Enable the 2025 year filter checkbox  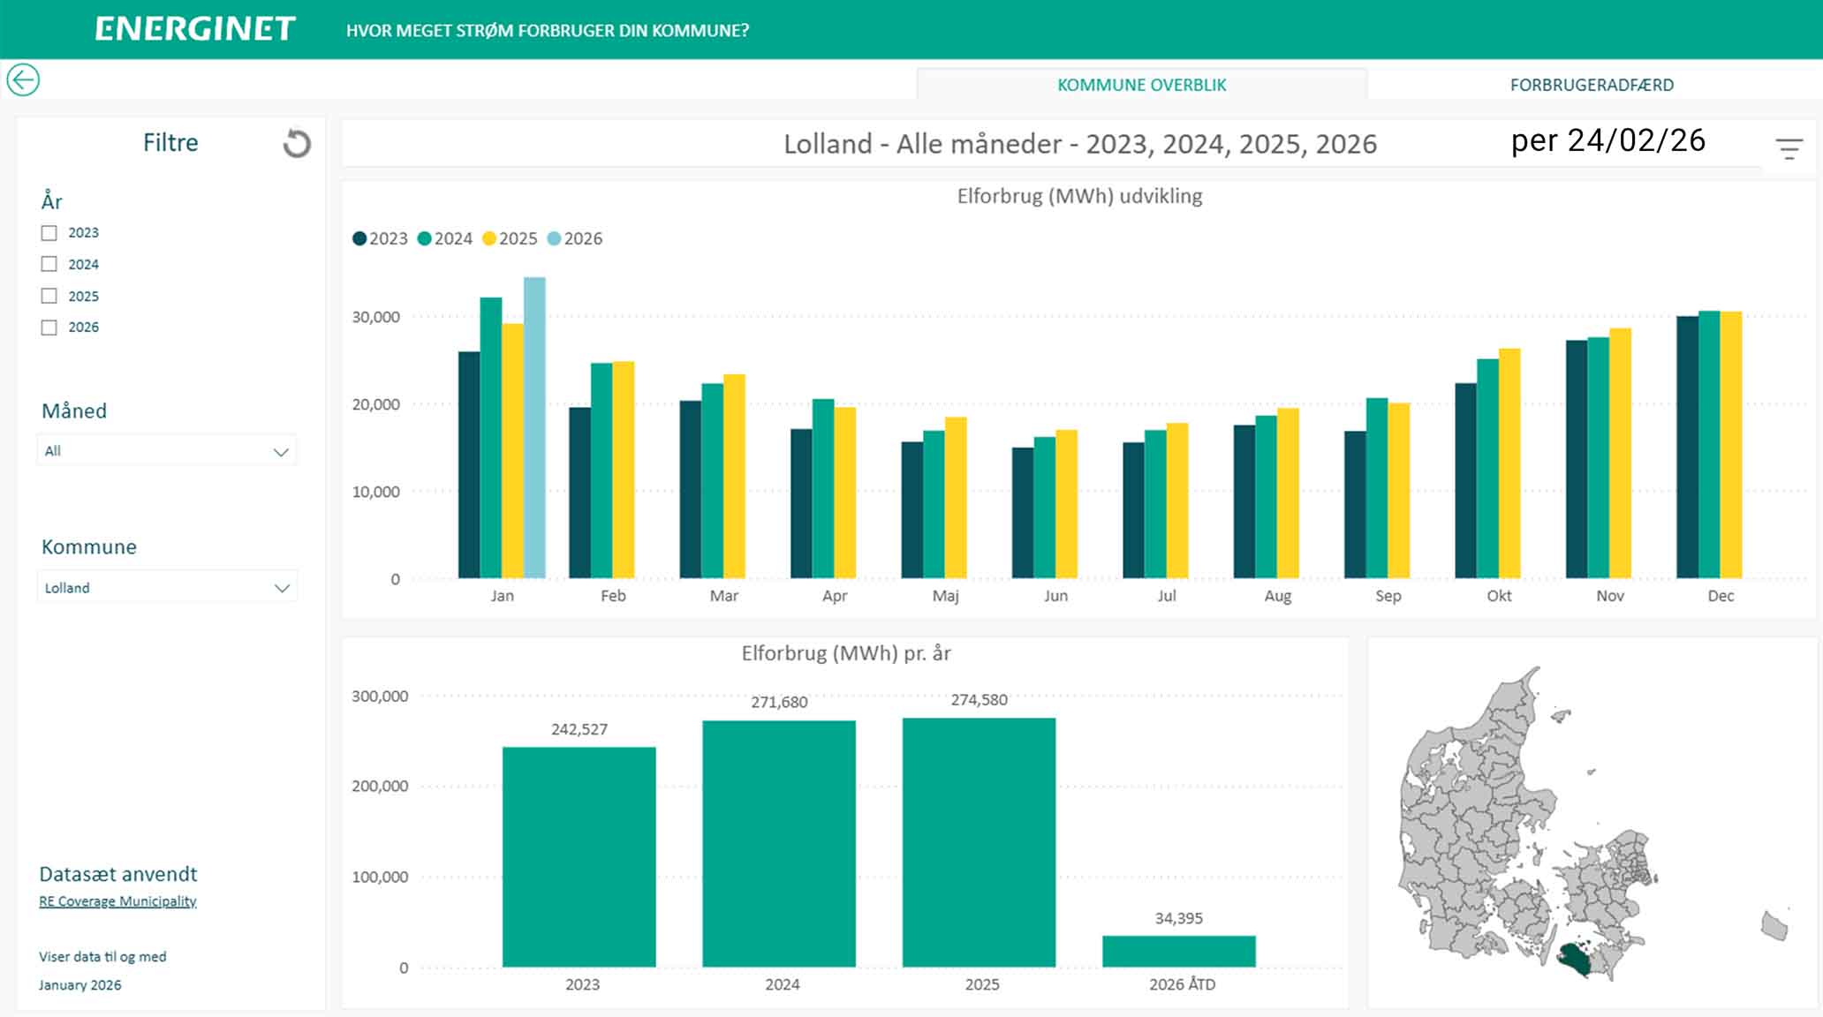[x=49, y=296]
